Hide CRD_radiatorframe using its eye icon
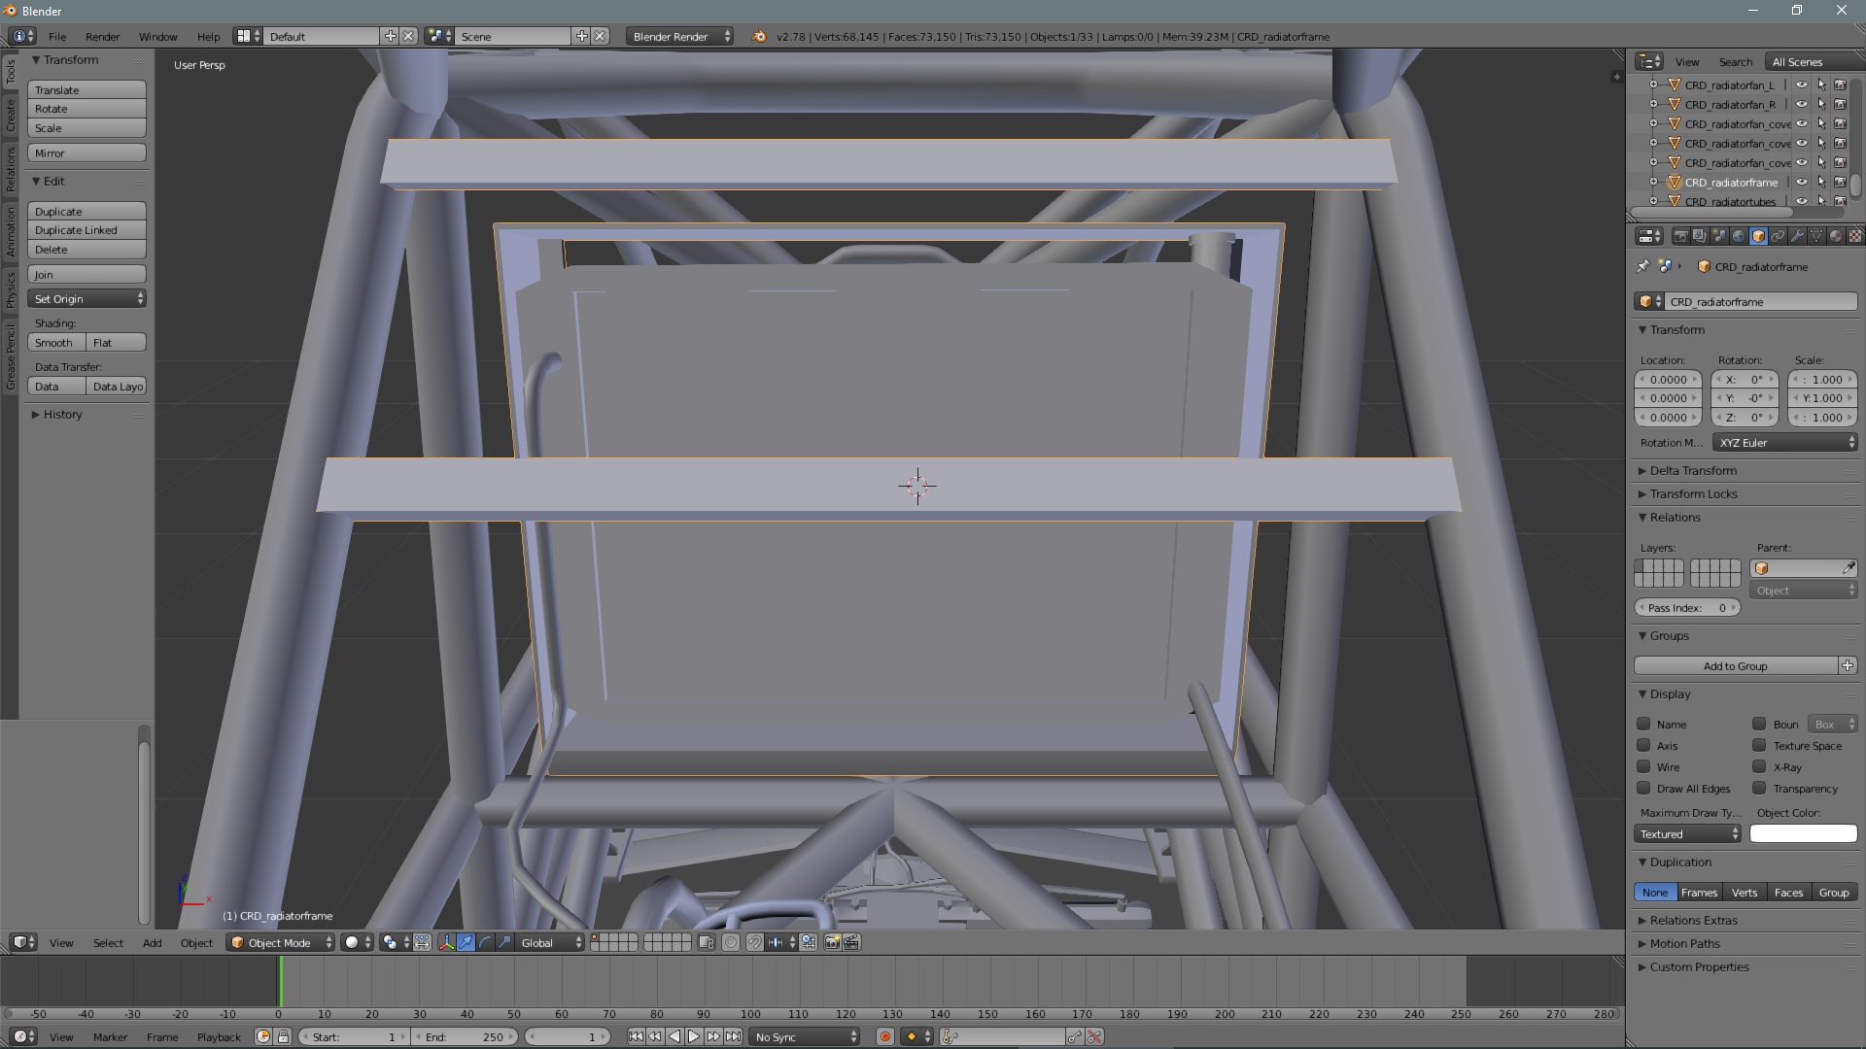Viewport: 1866px width, 1049px height. point(1801,182)
